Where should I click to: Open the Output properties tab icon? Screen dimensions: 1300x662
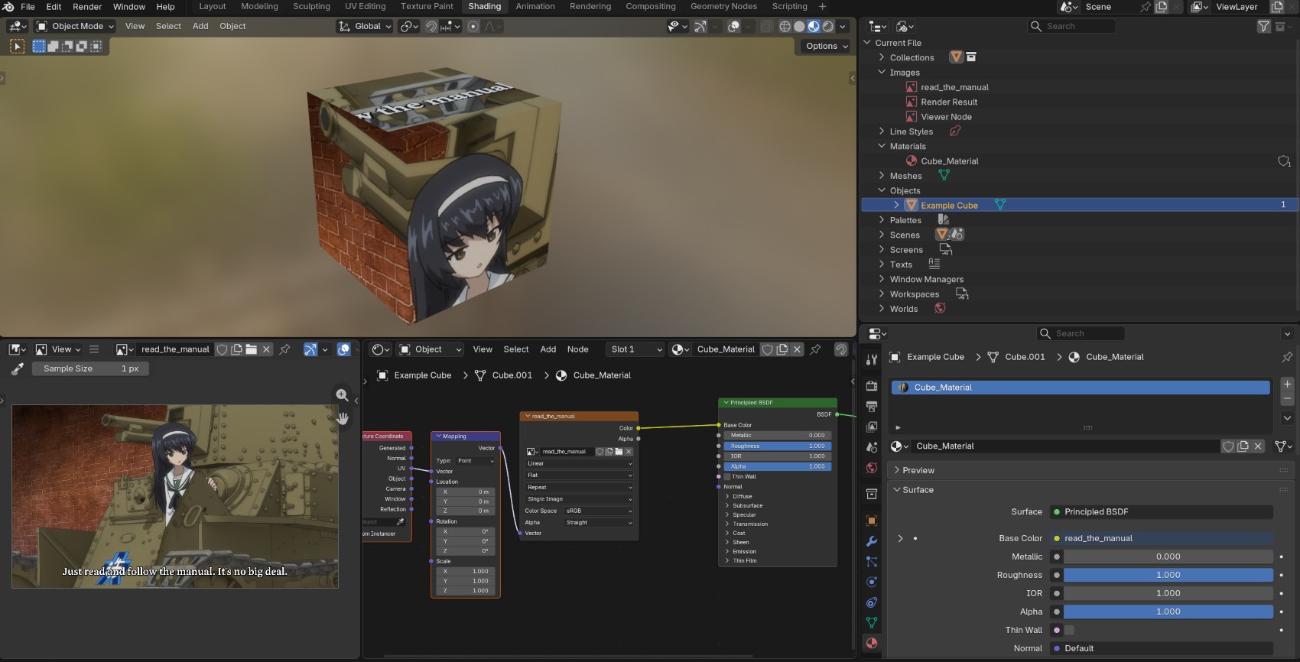click(x=872, y=406)
